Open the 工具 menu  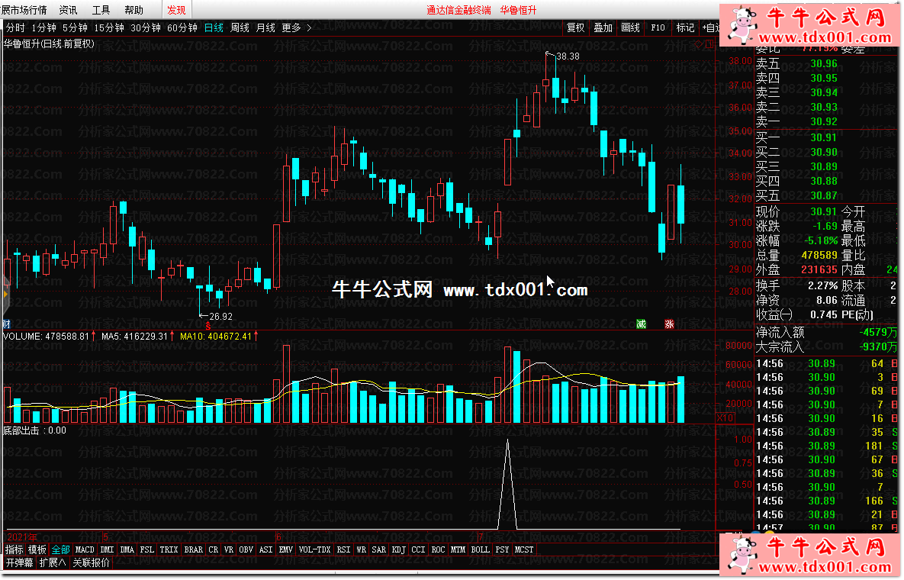101,10
